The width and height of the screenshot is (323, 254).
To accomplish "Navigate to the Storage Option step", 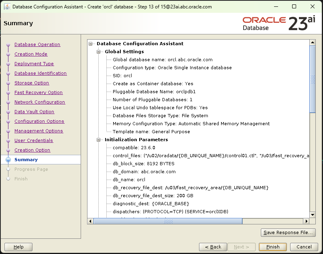I will pyautogui.click(x=32, y=83).
